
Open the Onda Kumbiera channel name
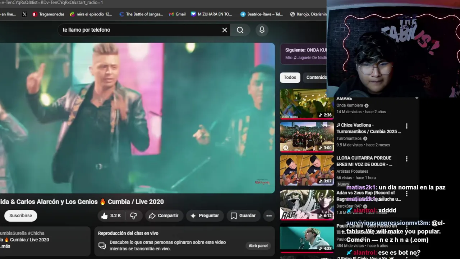click(x=350, y=105)
